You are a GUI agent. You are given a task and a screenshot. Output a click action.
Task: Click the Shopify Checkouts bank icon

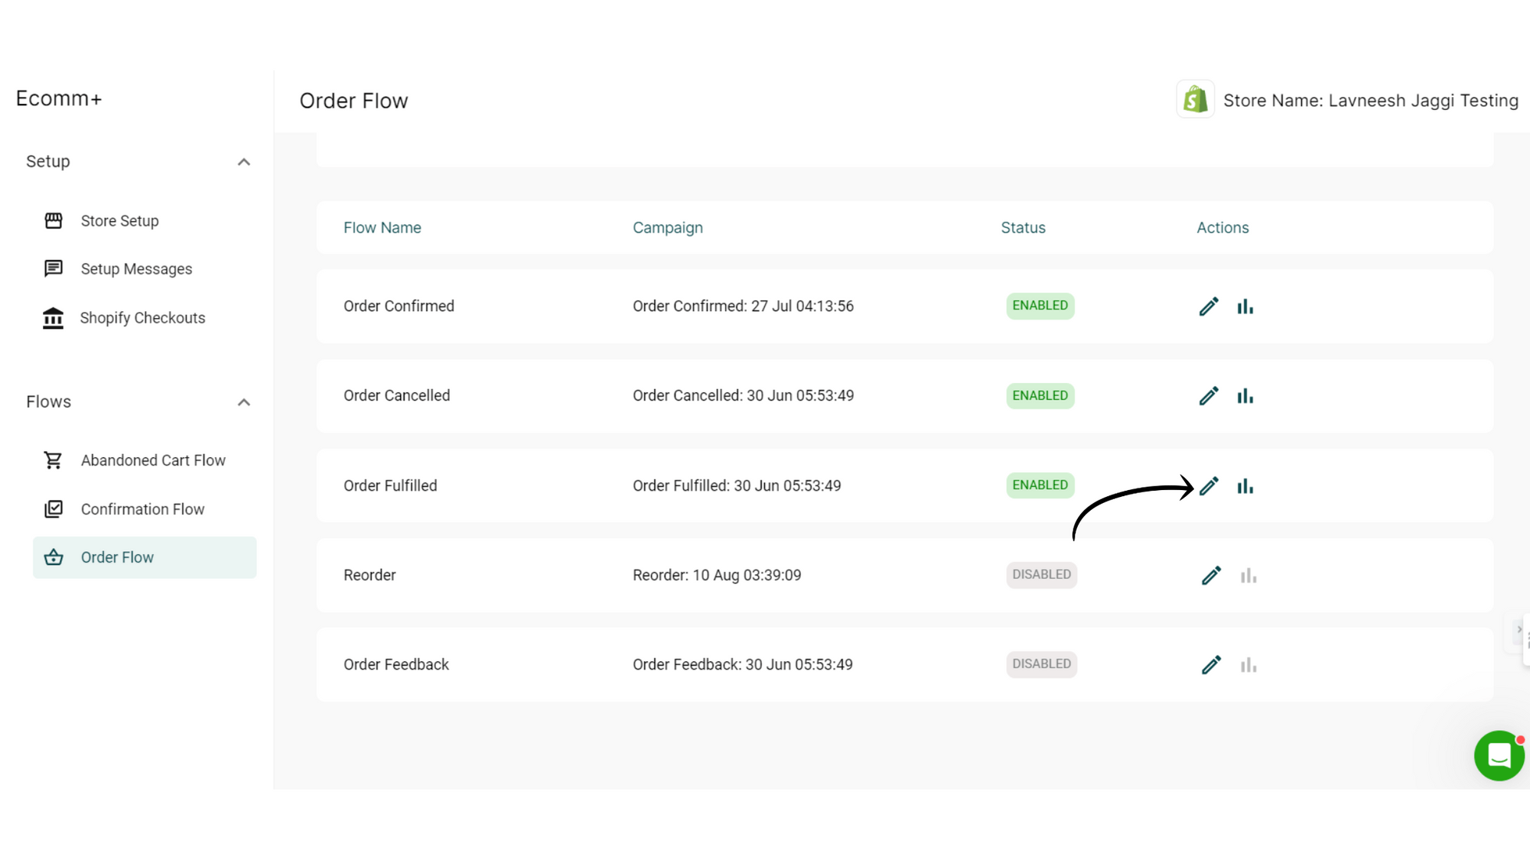click(53, 317)
